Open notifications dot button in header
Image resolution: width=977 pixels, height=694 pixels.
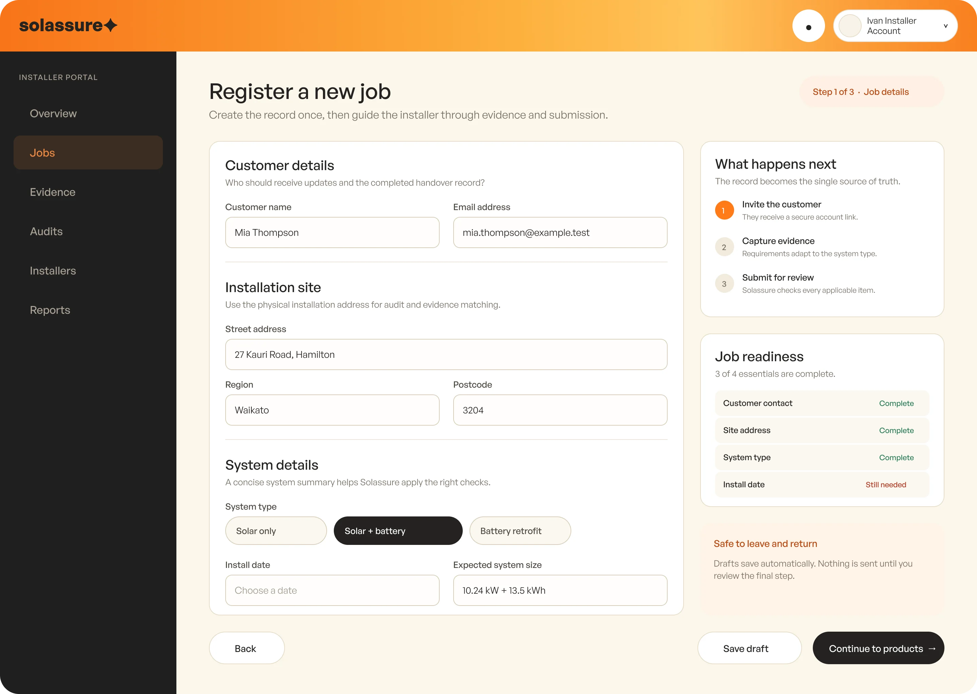(808, 26)
